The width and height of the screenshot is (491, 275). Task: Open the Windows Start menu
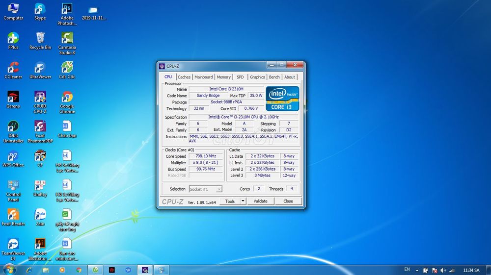pyautogui.click(x=9, y=270)
